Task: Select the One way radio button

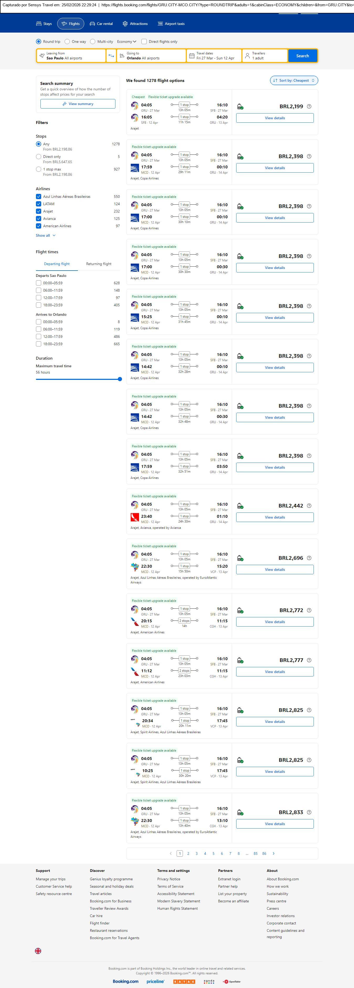Action: (67, 42)
